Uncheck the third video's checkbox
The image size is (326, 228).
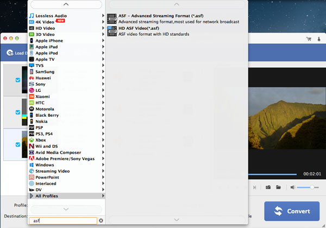point(18,144)
